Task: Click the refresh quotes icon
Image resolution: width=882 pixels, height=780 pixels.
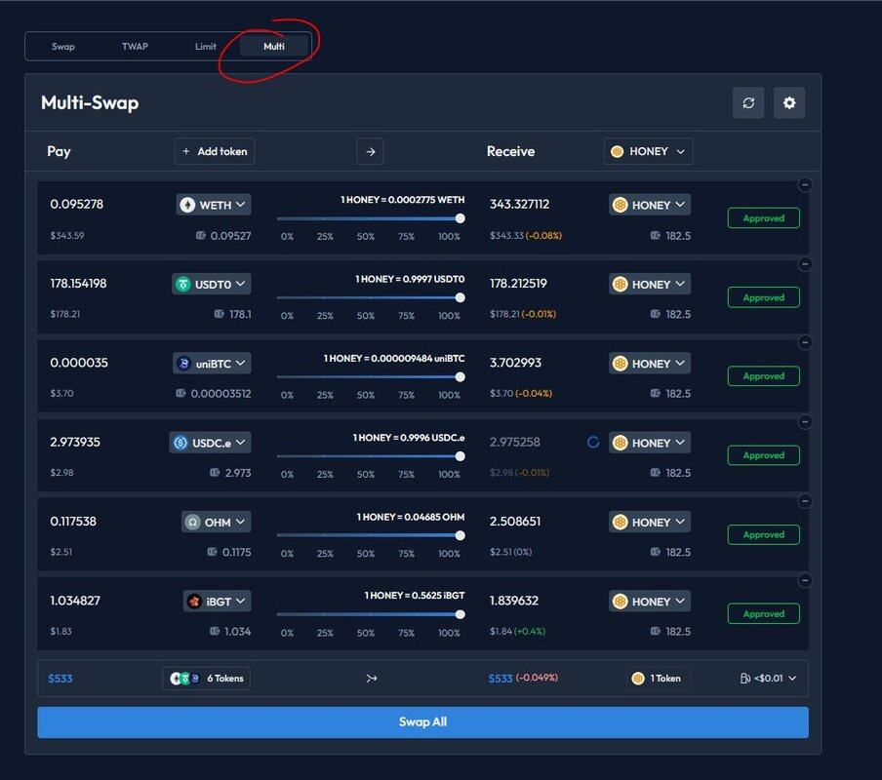Action: (748, 102)
